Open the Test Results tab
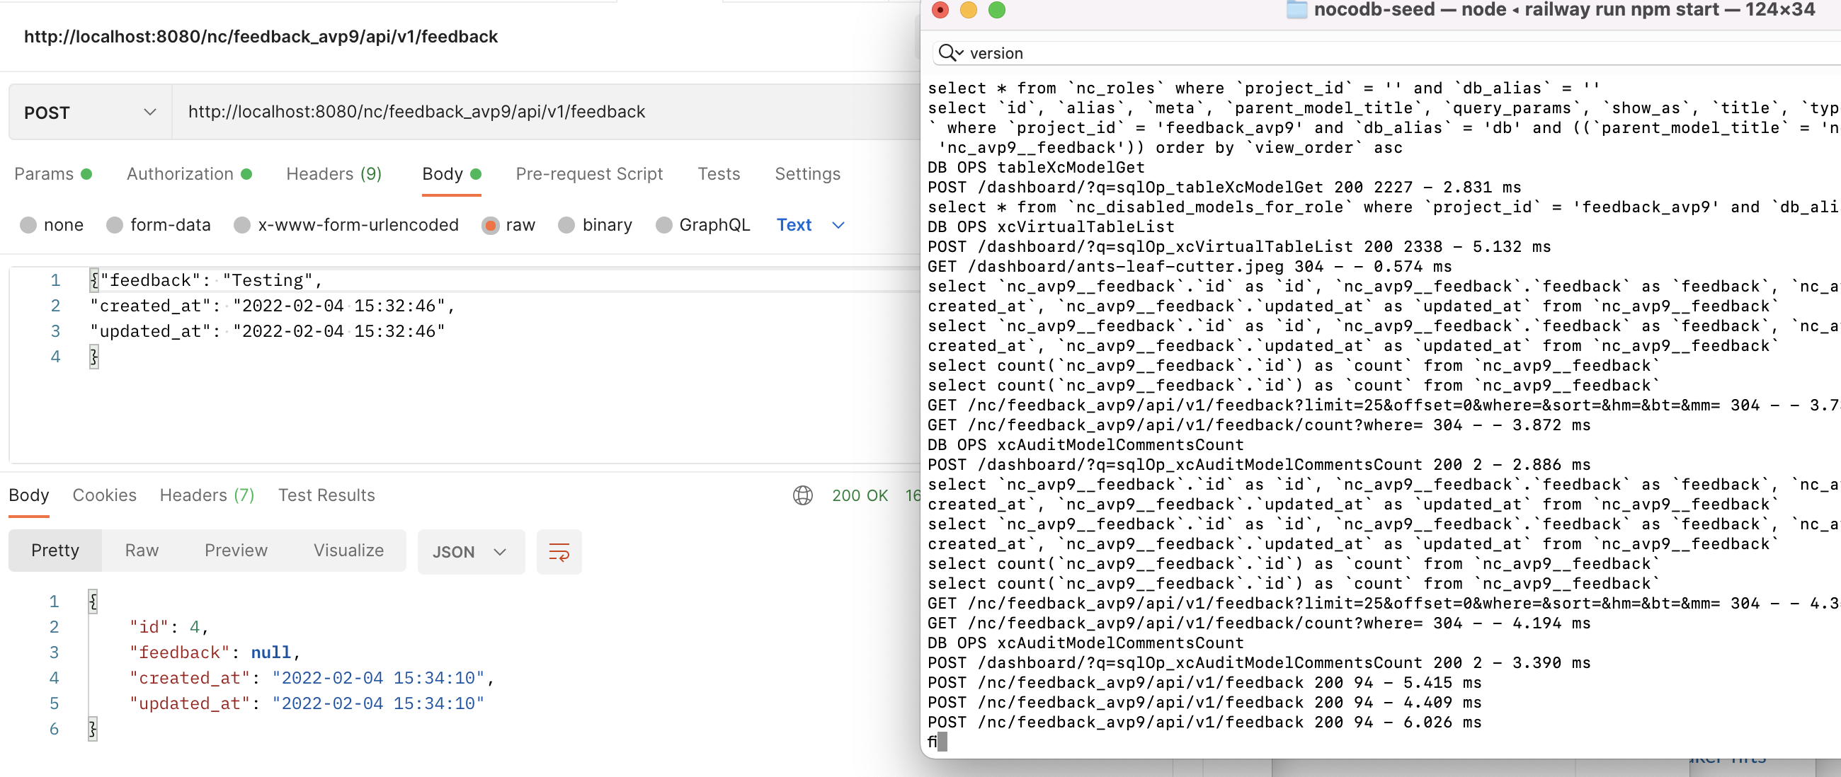 tap(326, 495)
